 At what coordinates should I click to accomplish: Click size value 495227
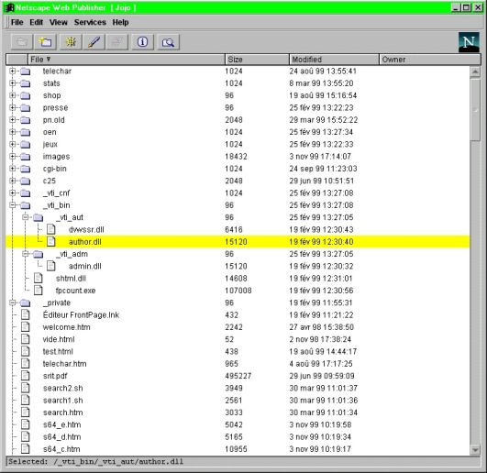(x=238, y=376)
